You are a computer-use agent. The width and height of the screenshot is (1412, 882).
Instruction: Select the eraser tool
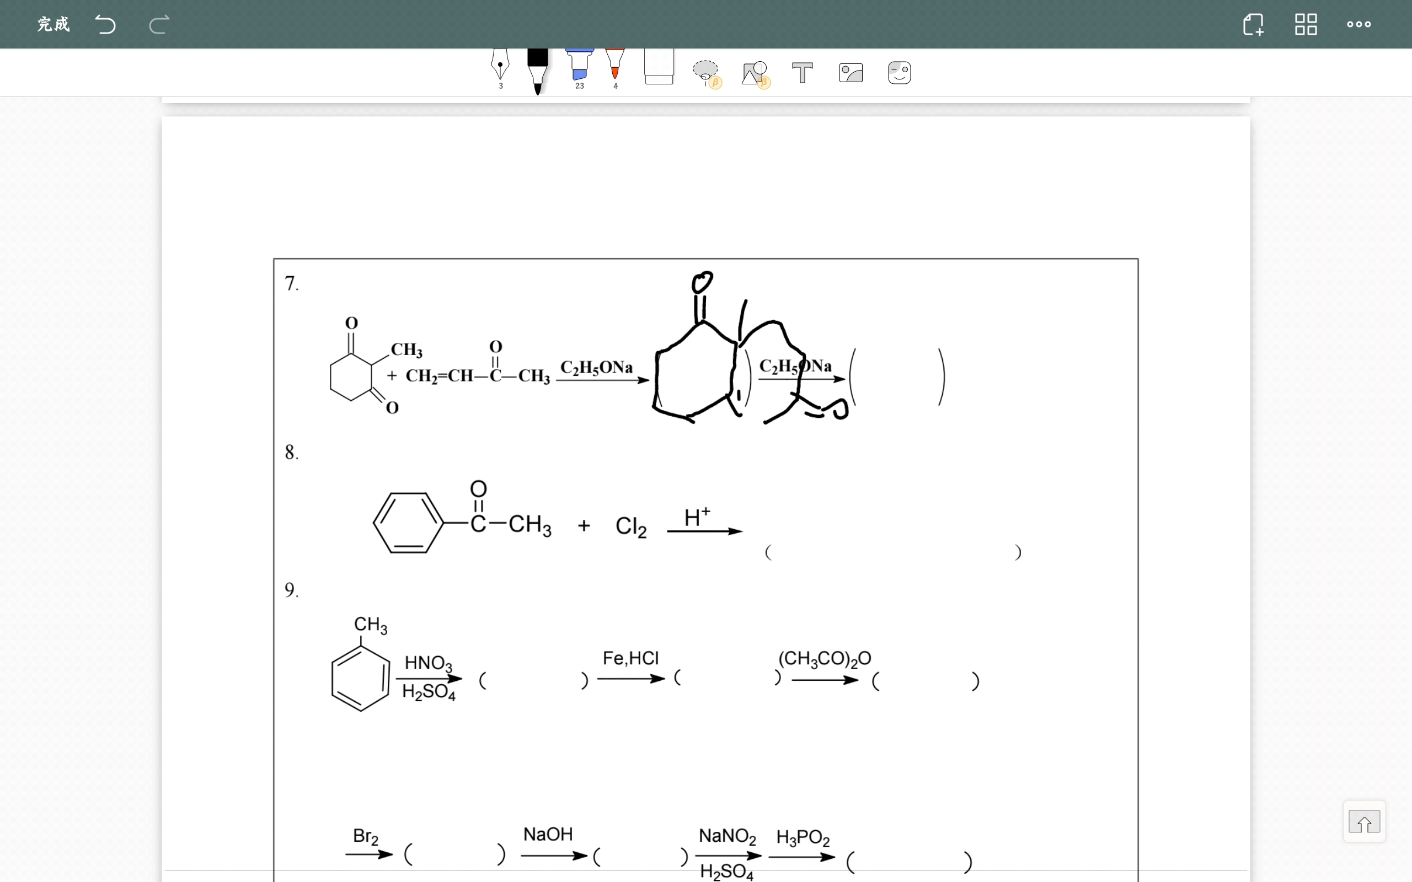[x=659, y=67]
